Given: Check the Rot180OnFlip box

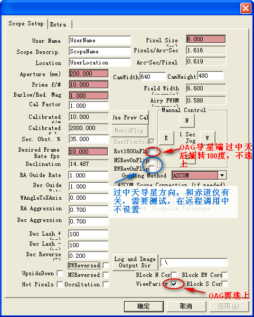Looking at the screenshot, I should tap(152, 151).
